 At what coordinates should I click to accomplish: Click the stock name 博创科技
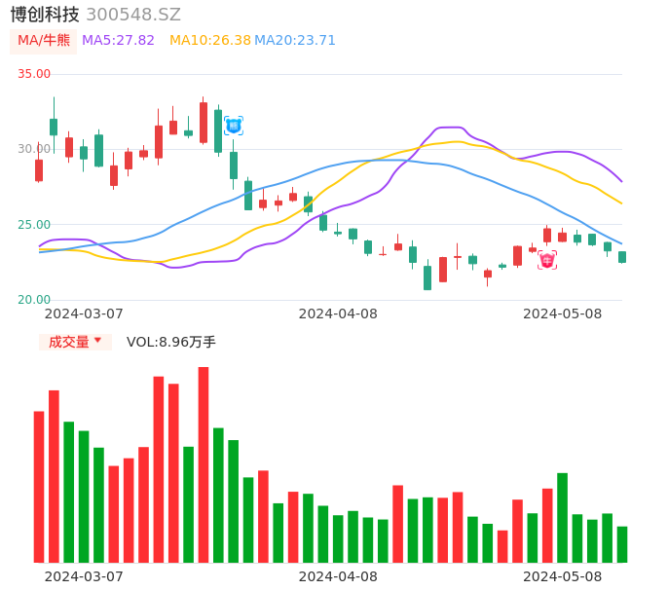pyautogui.click(x=45, y=15)
